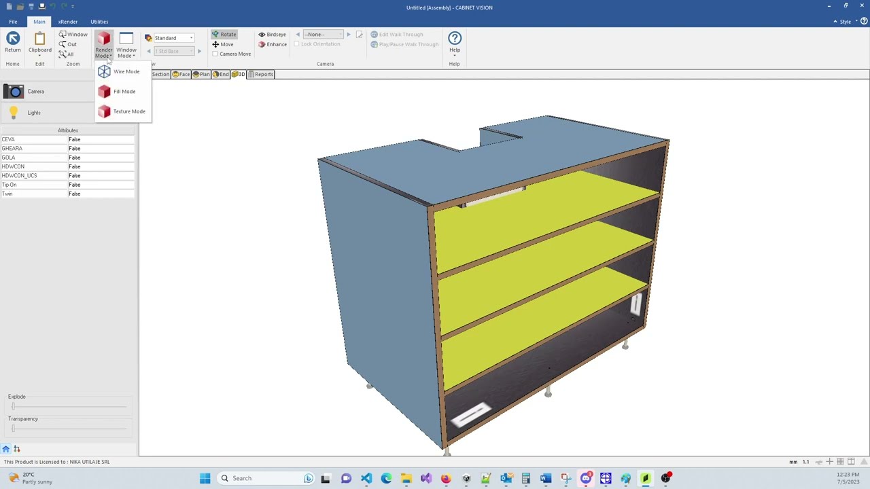Click Zoom All tool
870x489 pixels.
click(66, 54)
